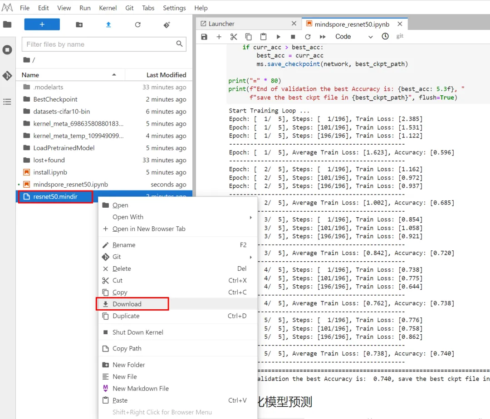Save the notebook with the disk icon
The height and width of the screenshot is (419, 490).
(204, 37)
